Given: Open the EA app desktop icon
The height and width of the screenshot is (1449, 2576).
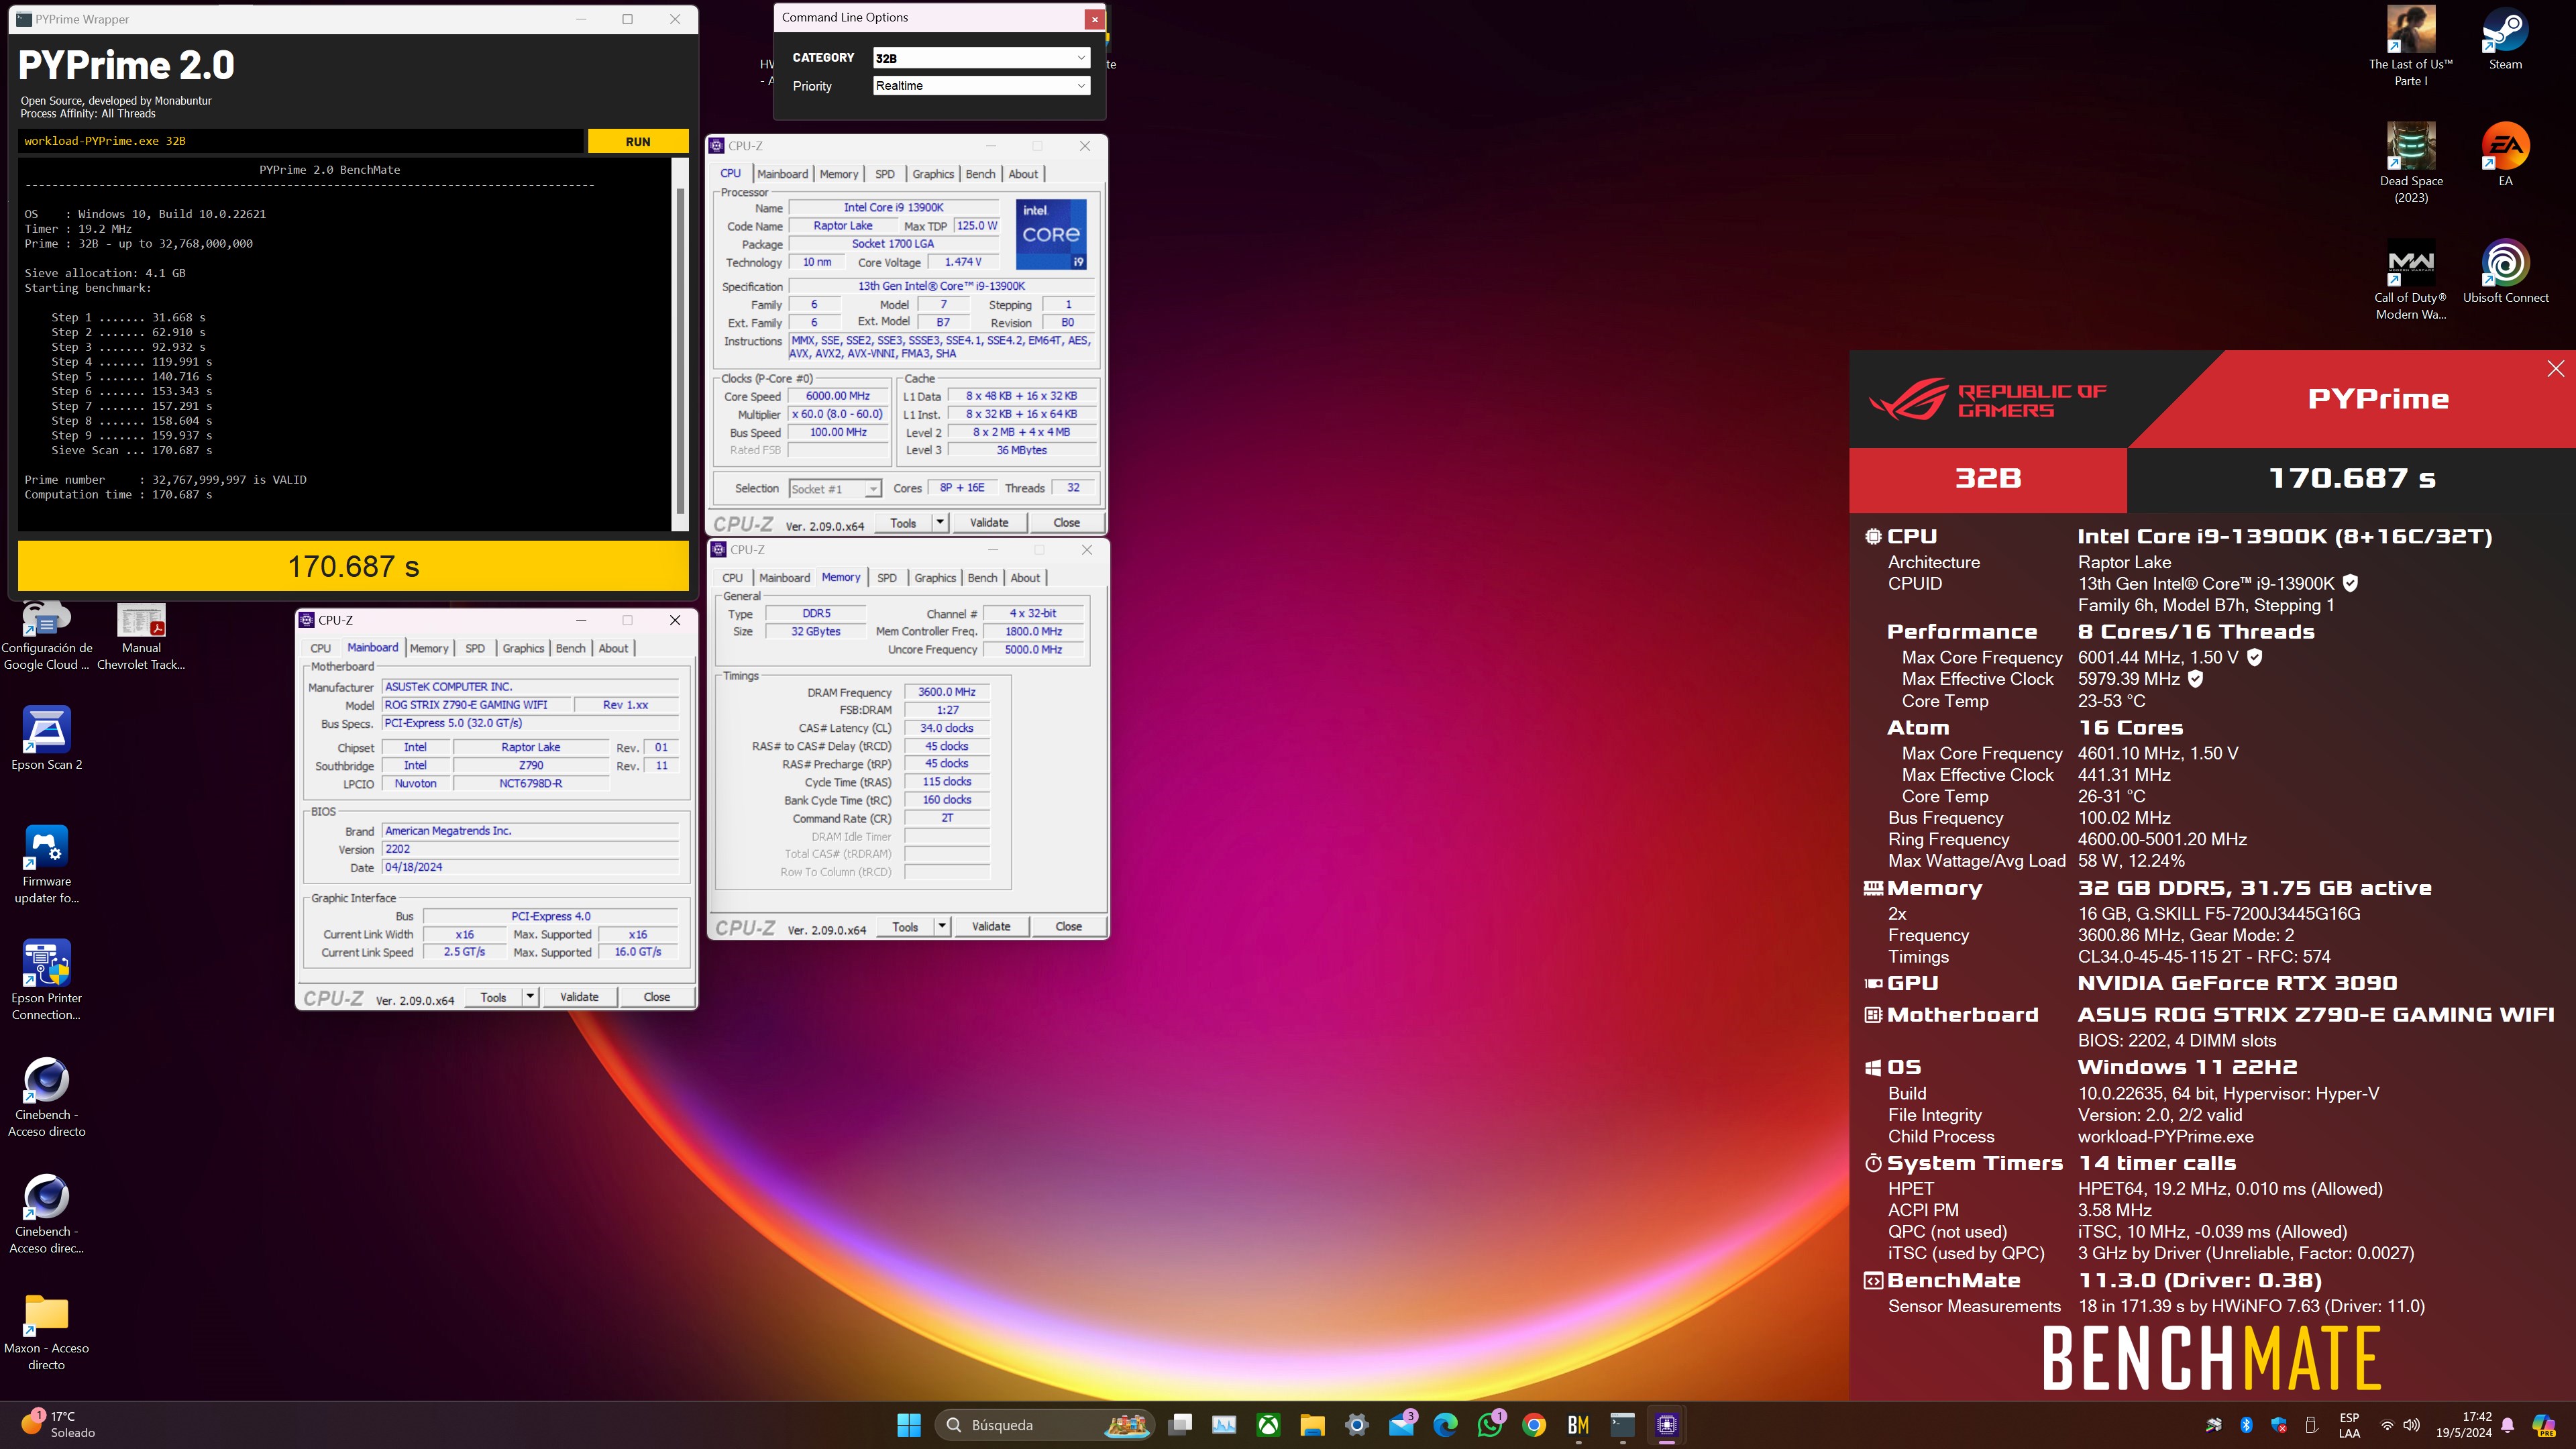Looking at the screenshot, I should tap(2504, 154).
